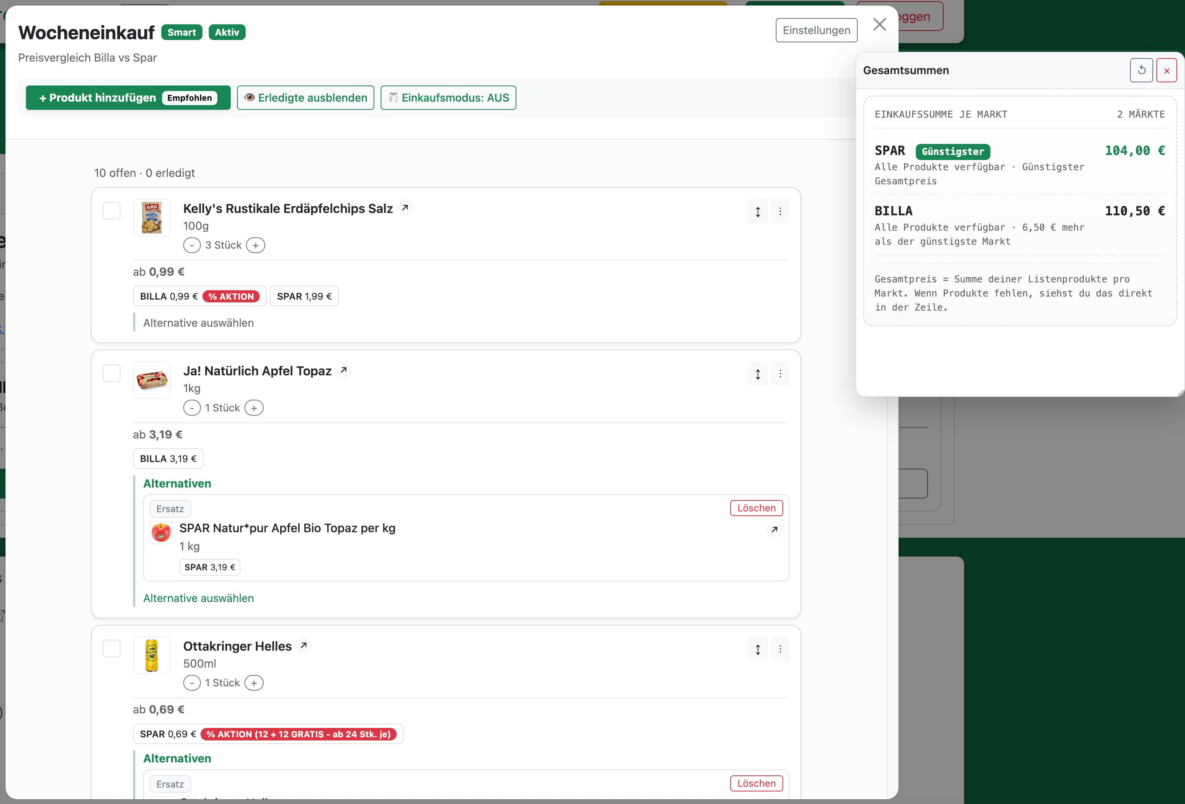Screen dimensions: 1185x804
Task: Select BILLA 3,19 € price chip
Action: click(168, 458)
